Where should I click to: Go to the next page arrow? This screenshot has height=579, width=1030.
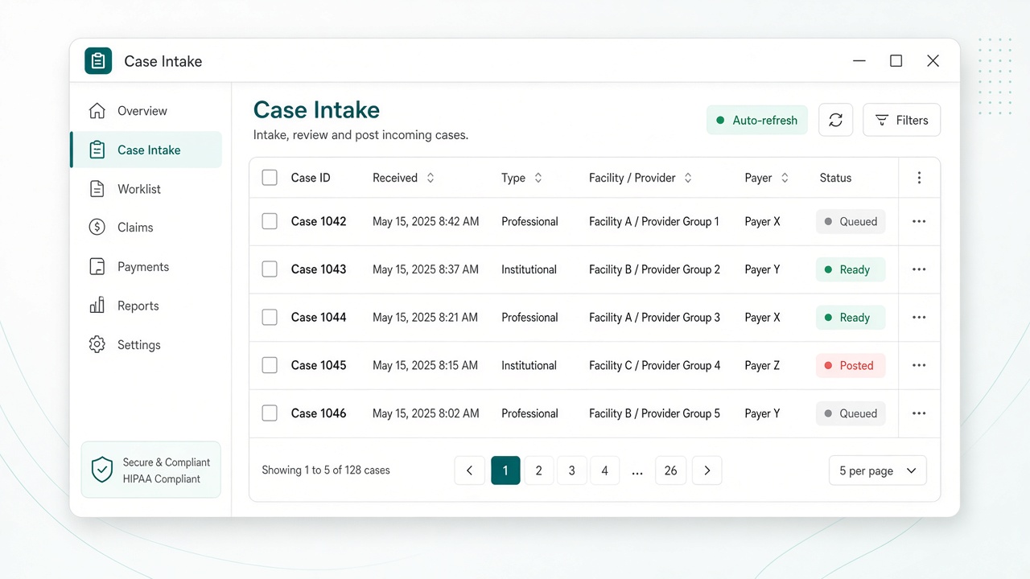click(707, 470)
